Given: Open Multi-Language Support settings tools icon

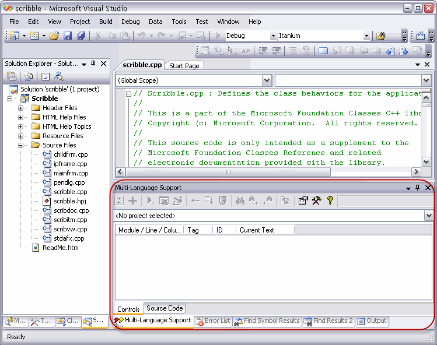Looking at the screenshot, I should tap(316, 200).
